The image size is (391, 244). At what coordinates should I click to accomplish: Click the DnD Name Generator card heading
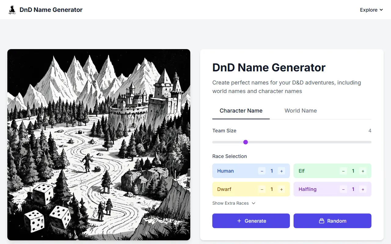[x=269, y=67]
